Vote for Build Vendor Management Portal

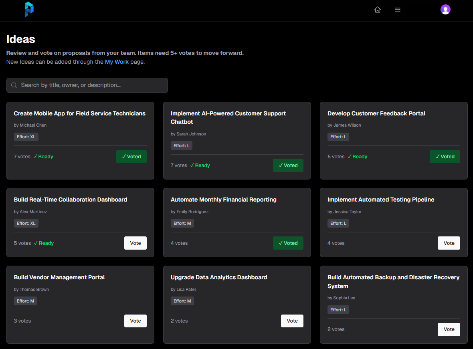click(135, 321)
